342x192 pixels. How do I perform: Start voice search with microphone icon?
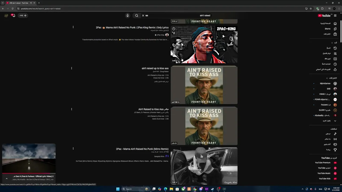[x=127, y=15]
